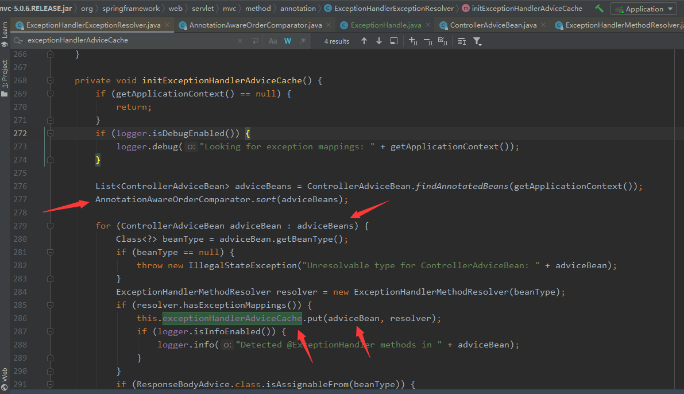Jump to the previous search occurrence
684x394 pixels.
[364, 40]
